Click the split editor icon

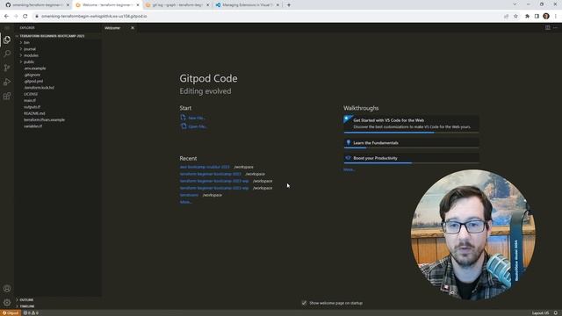(x=548, y=27)
